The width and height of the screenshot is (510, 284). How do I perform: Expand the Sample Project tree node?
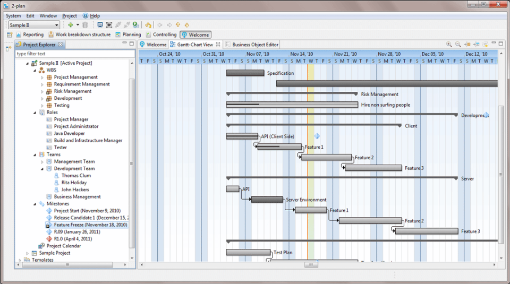click(x=27, y=253)
